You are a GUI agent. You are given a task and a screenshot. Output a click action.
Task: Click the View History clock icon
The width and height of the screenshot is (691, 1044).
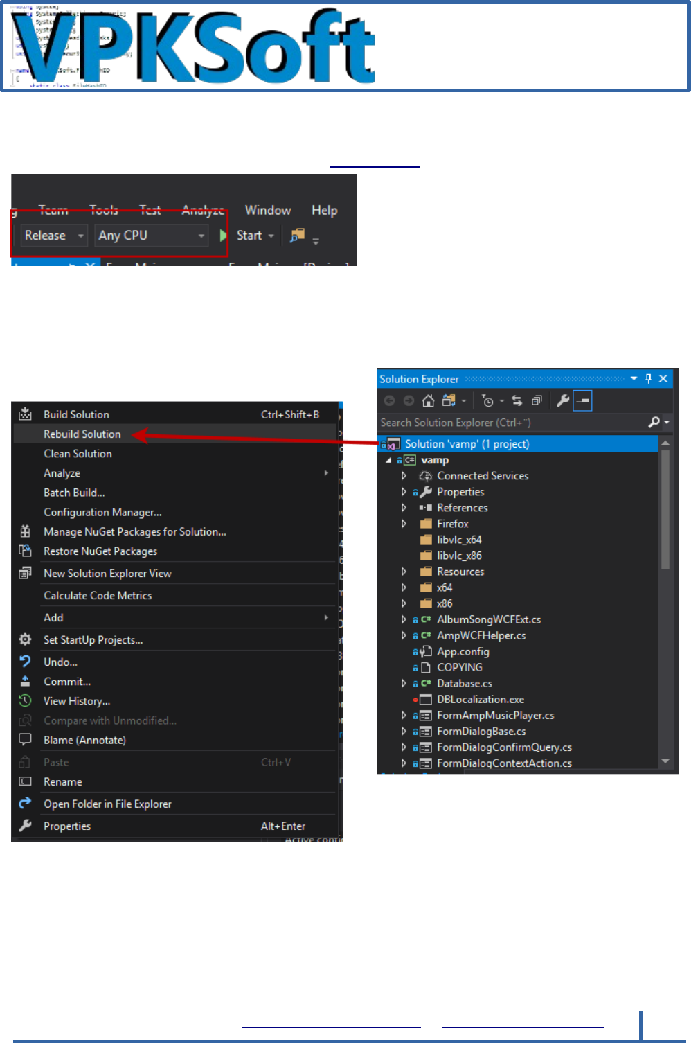coord(25,700)
